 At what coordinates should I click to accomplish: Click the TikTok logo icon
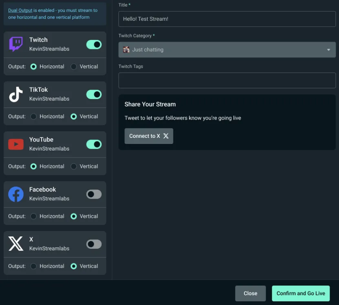[x=16, y=95]
